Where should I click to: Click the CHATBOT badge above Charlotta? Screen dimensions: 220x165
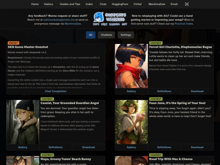pyautogui.click(x=156, y=43)
